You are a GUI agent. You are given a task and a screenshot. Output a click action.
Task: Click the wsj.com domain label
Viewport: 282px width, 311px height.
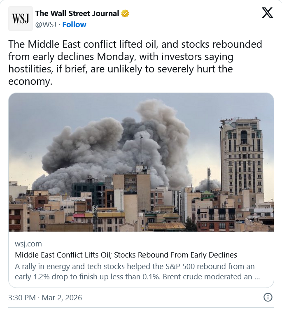pos(28,244)
